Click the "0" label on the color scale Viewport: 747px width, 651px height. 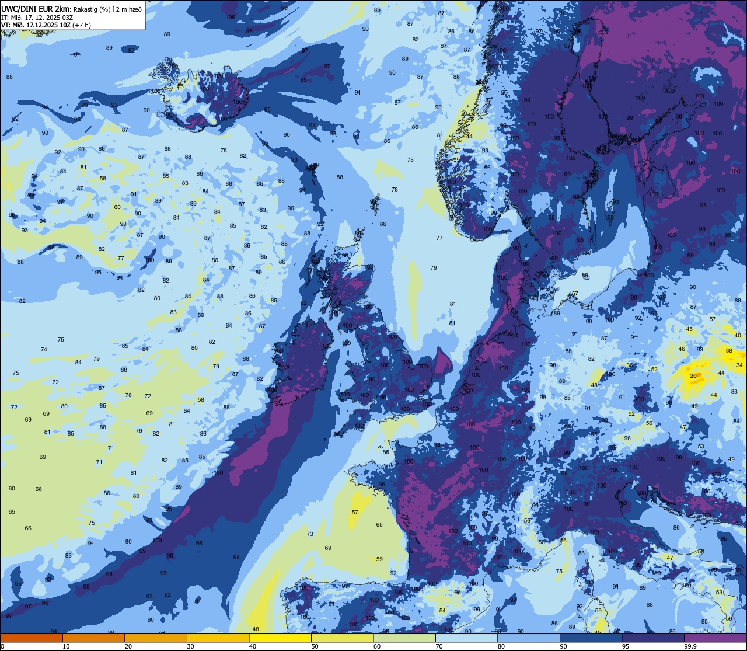(2, 646)
